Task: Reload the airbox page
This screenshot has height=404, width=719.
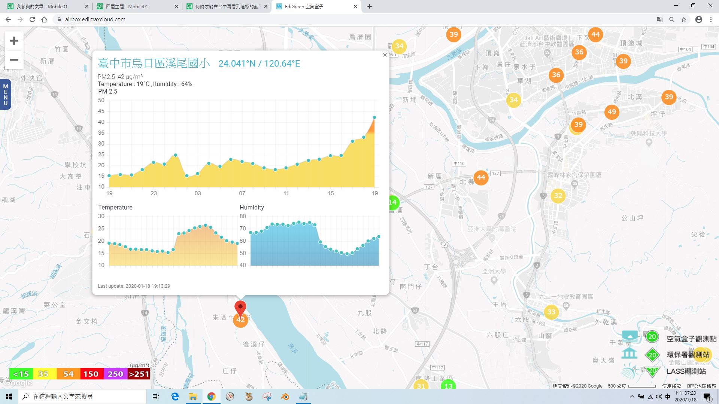Action: tap(32, 19)
